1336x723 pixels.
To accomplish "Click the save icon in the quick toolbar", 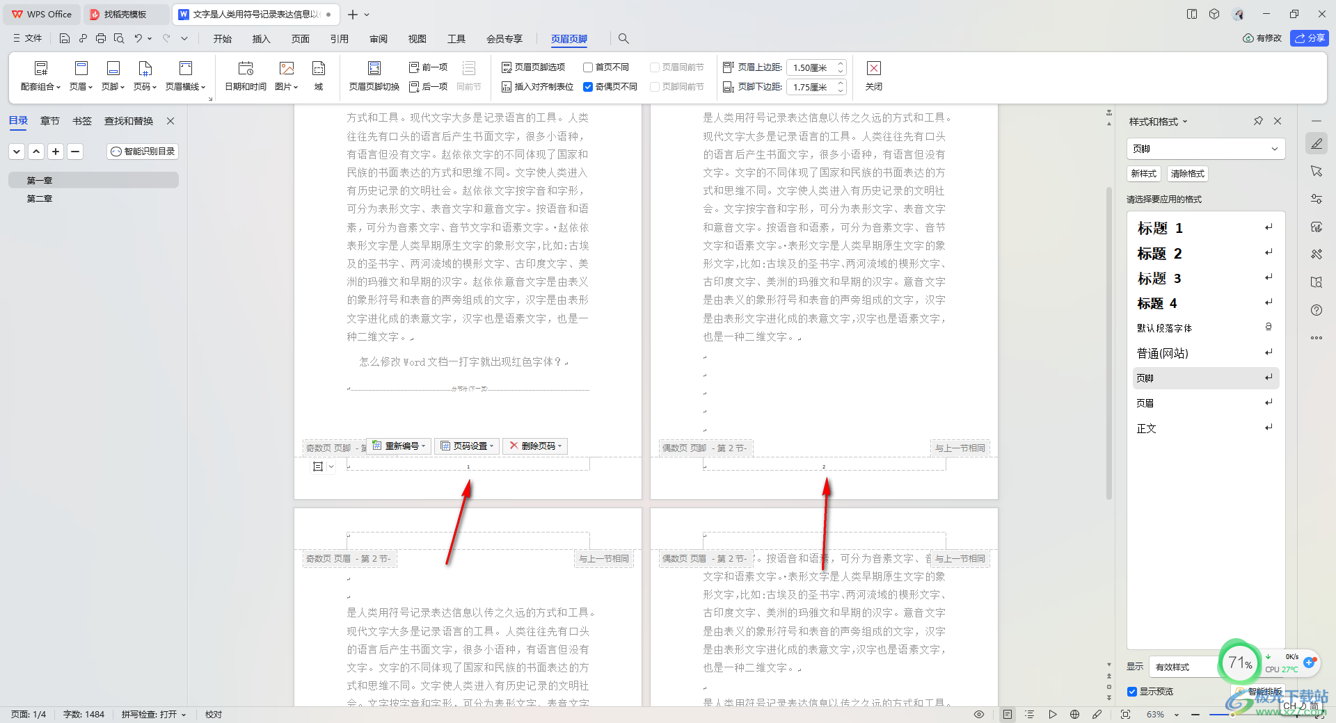I will [65, 38].
